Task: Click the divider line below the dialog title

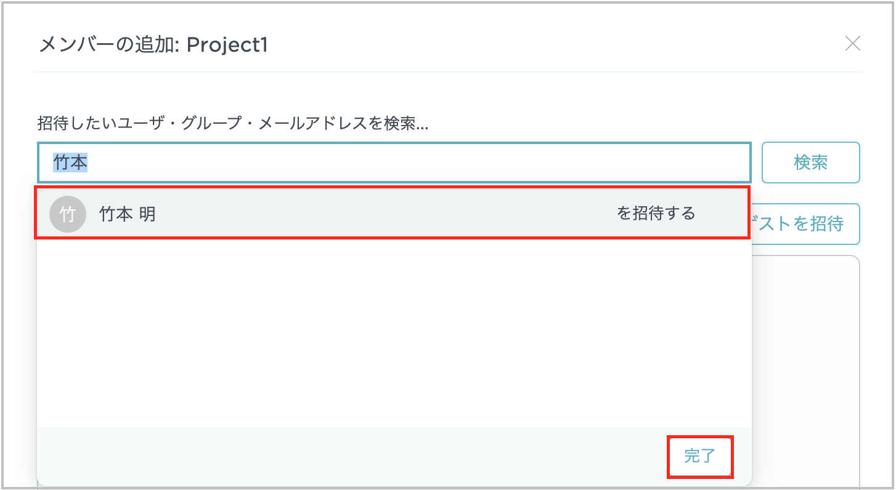Action: point(448,72)
